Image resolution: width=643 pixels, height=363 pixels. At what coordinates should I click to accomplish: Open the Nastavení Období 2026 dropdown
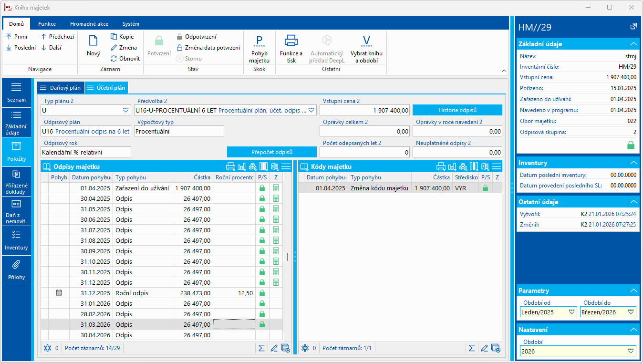click(632, 351)
